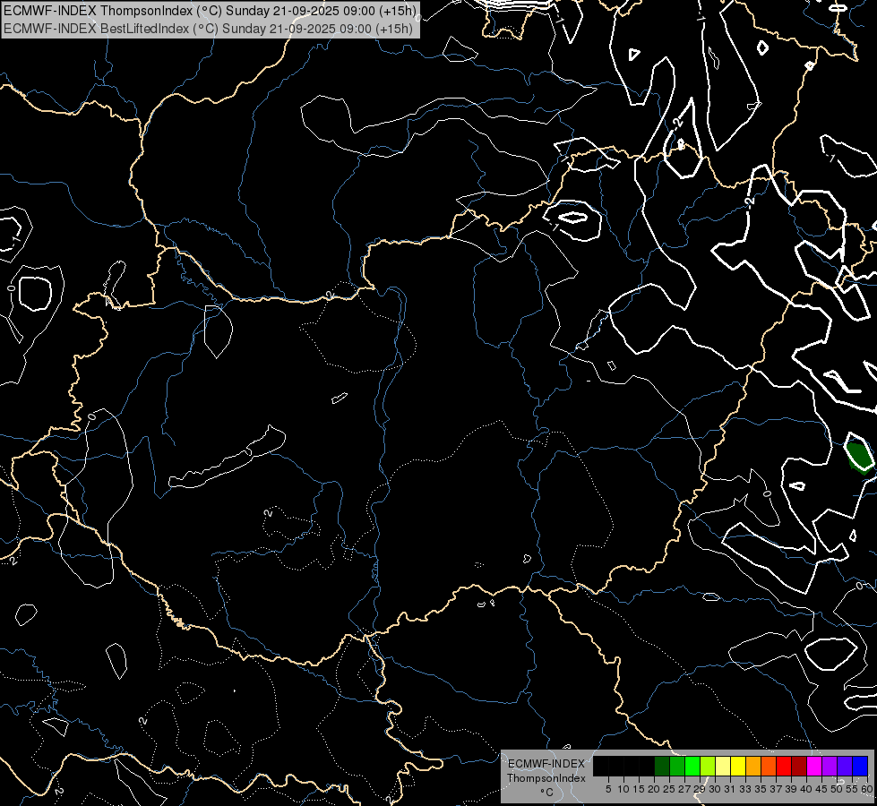Image resolution: width=877 pixels, height=806 pixels.
Task: Select the magenta 40–45 legend swatch
Action: coord(814,766)
